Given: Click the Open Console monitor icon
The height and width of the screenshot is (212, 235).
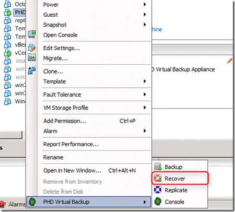Looking at the screenshot, I should [x=32, y=34].
